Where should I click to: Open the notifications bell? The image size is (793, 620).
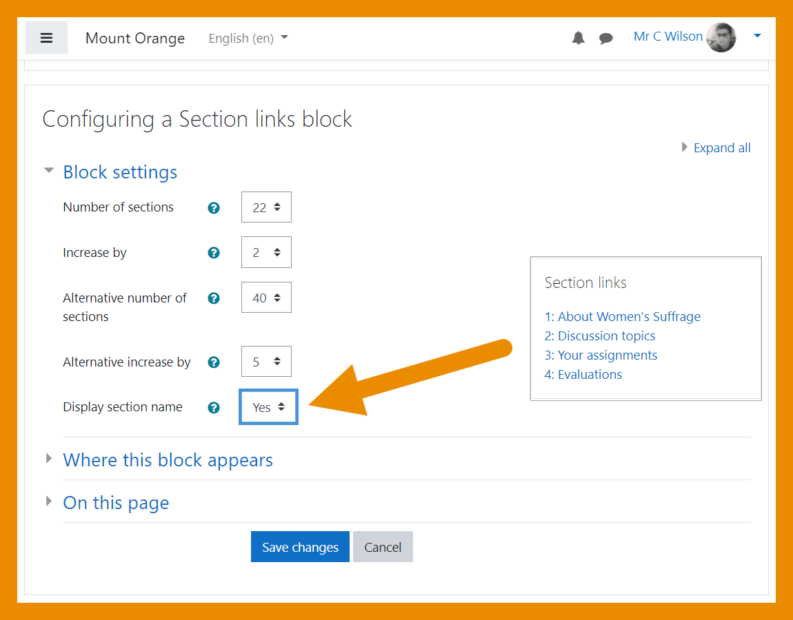pos(578,38)
